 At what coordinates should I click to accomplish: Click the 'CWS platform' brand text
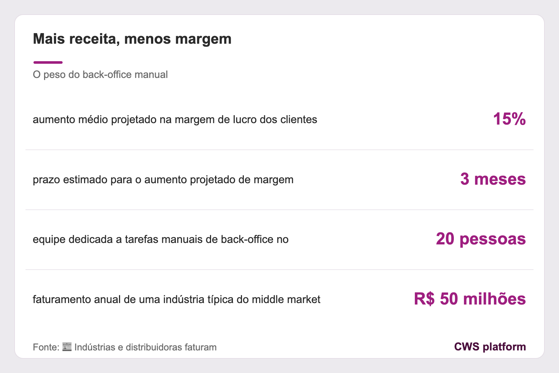click(490, 346)
